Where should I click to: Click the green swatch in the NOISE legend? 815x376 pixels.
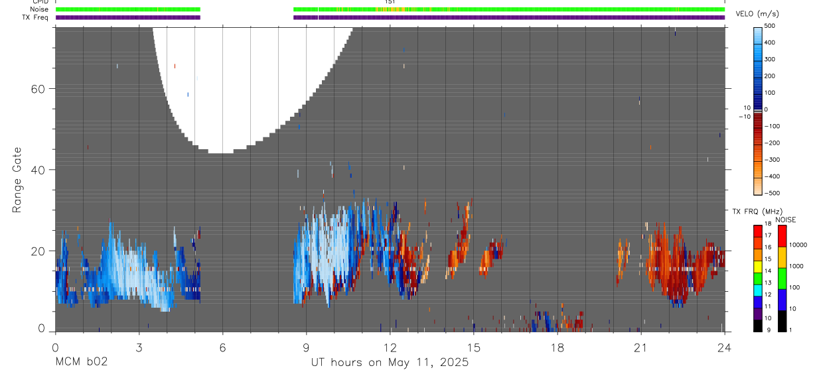782,278
